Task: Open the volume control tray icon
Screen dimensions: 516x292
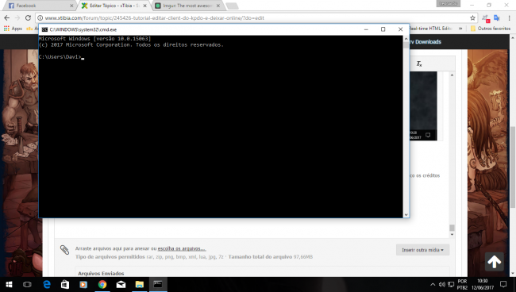Action: coord(441,284)
